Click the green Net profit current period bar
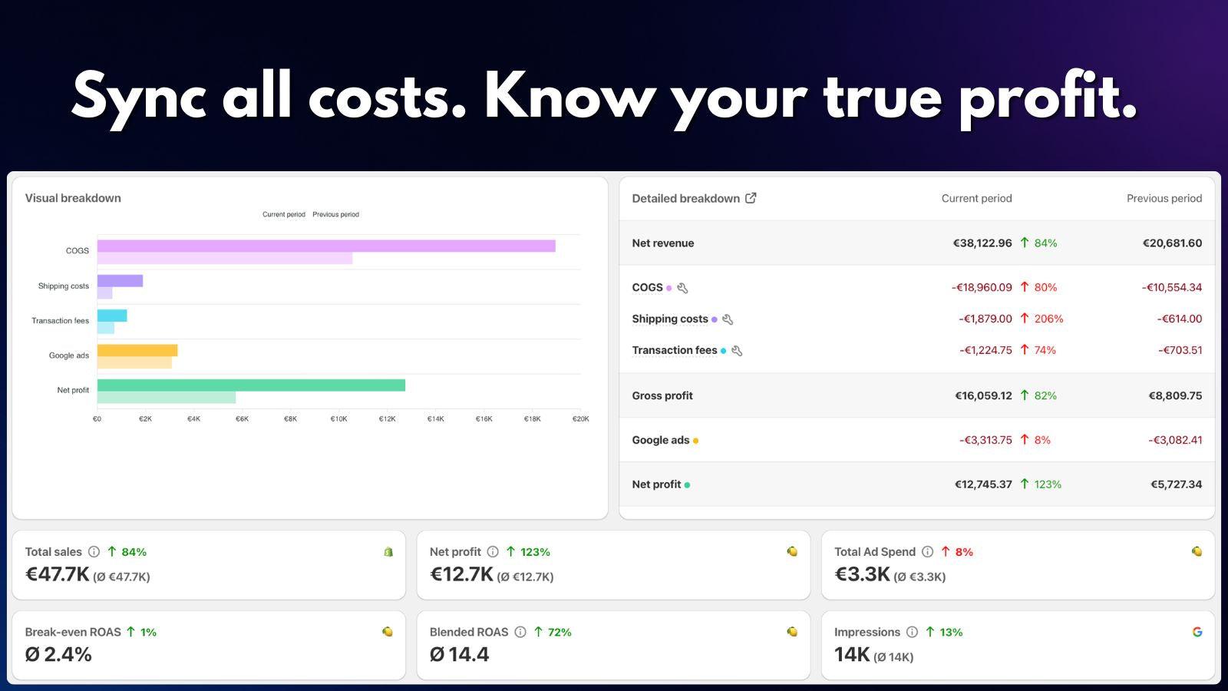The width and height of the screenshot is (1228, 691). [x=251, y=385]
